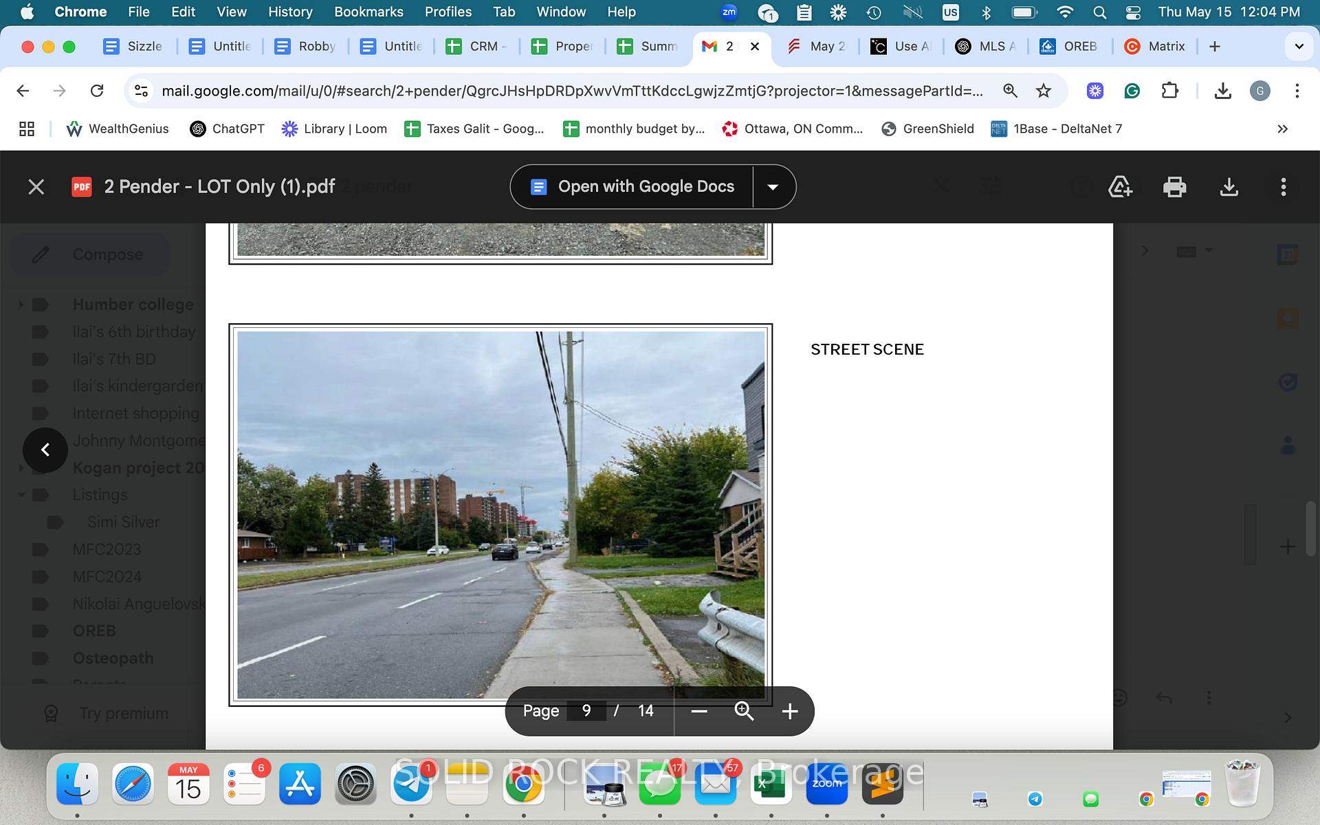Image resolution: width=1320 pixels, height=825 pixels.
Task: Open the Bookmarks menu
Action: (x=368, y=12)
